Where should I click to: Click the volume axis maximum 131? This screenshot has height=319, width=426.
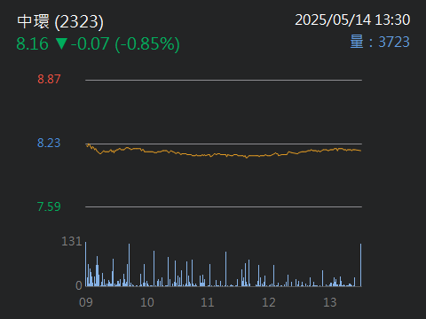[71, 242]
